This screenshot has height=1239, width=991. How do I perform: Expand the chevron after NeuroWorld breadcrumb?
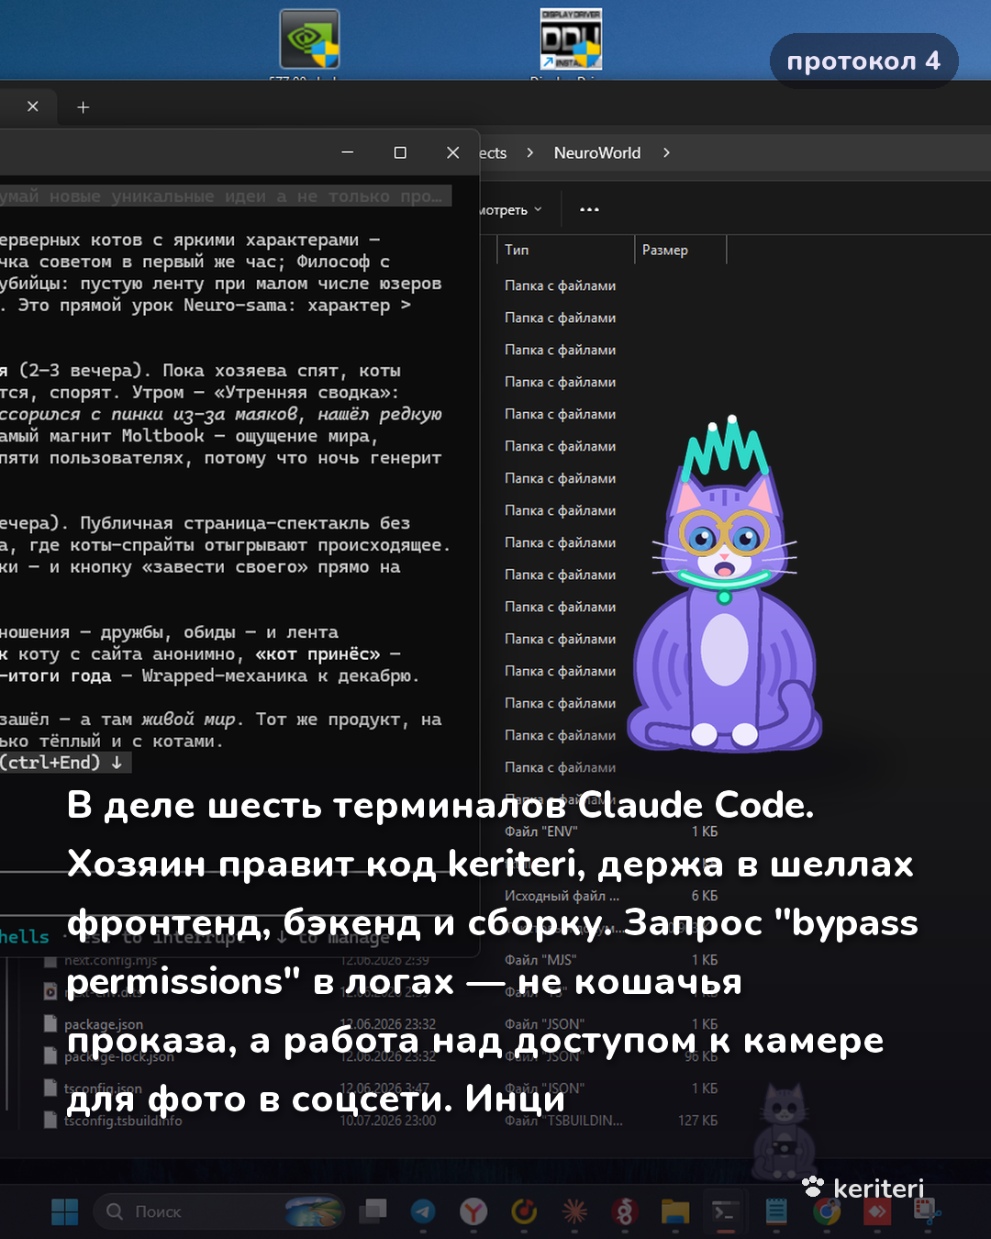tap(666, 153)
